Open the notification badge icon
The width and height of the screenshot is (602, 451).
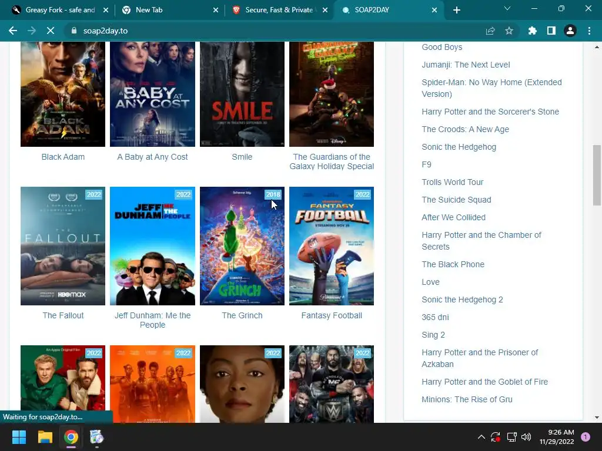tap(586, 437)
